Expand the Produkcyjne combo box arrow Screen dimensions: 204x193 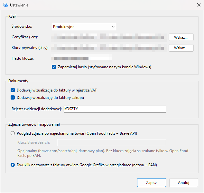tap(113, 27)
